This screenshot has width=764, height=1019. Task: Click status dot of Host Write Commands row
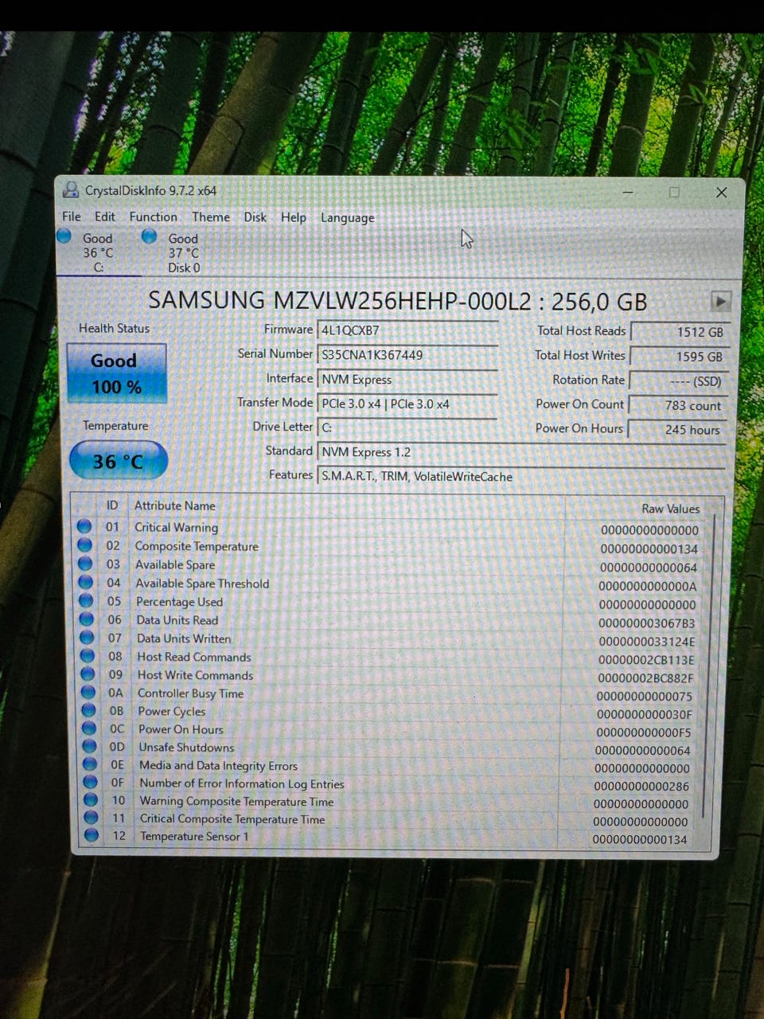[88, 674]
